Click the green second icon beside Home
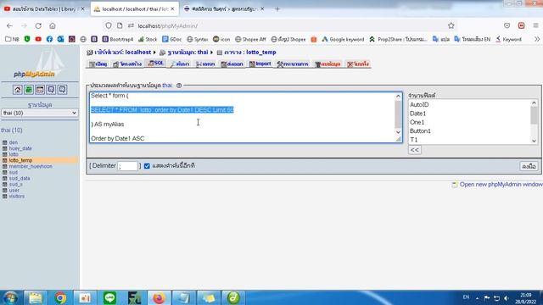This screenshot has height=305, width=543. [x=29, y=90]
